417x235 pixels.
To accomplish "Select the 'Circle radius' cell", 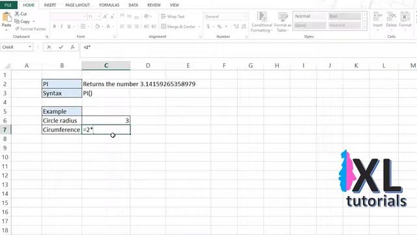I will 62,120.
